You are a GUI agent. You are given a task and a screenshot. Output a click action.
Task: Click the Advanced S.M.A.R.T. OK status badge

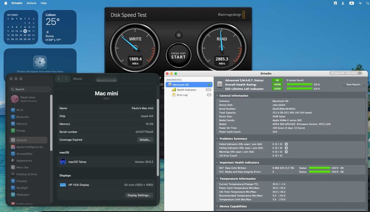277,80
